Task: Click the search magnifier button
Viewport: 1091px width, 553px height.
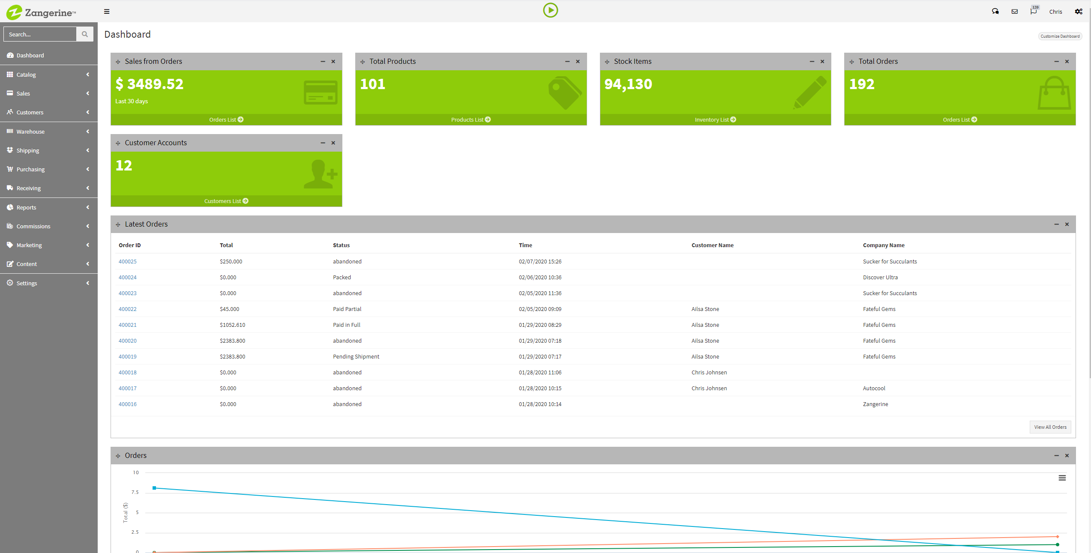Action: 85,34
